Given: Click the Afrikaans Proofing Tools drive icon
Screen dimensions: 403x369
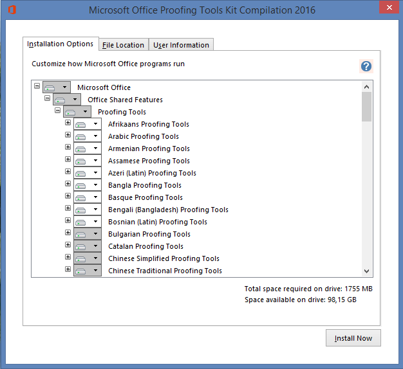Looking at the screenshot, I should (x=80, y=125).
